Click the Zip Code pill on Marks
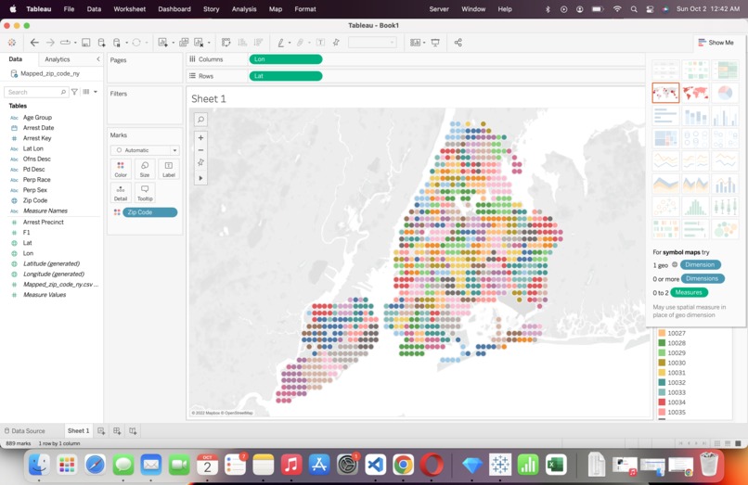 149,212
